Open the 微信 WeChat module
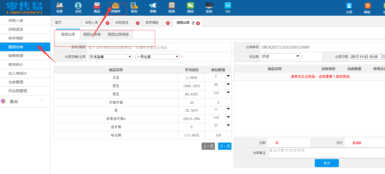 pyautogui.click(x=190, y=7)
